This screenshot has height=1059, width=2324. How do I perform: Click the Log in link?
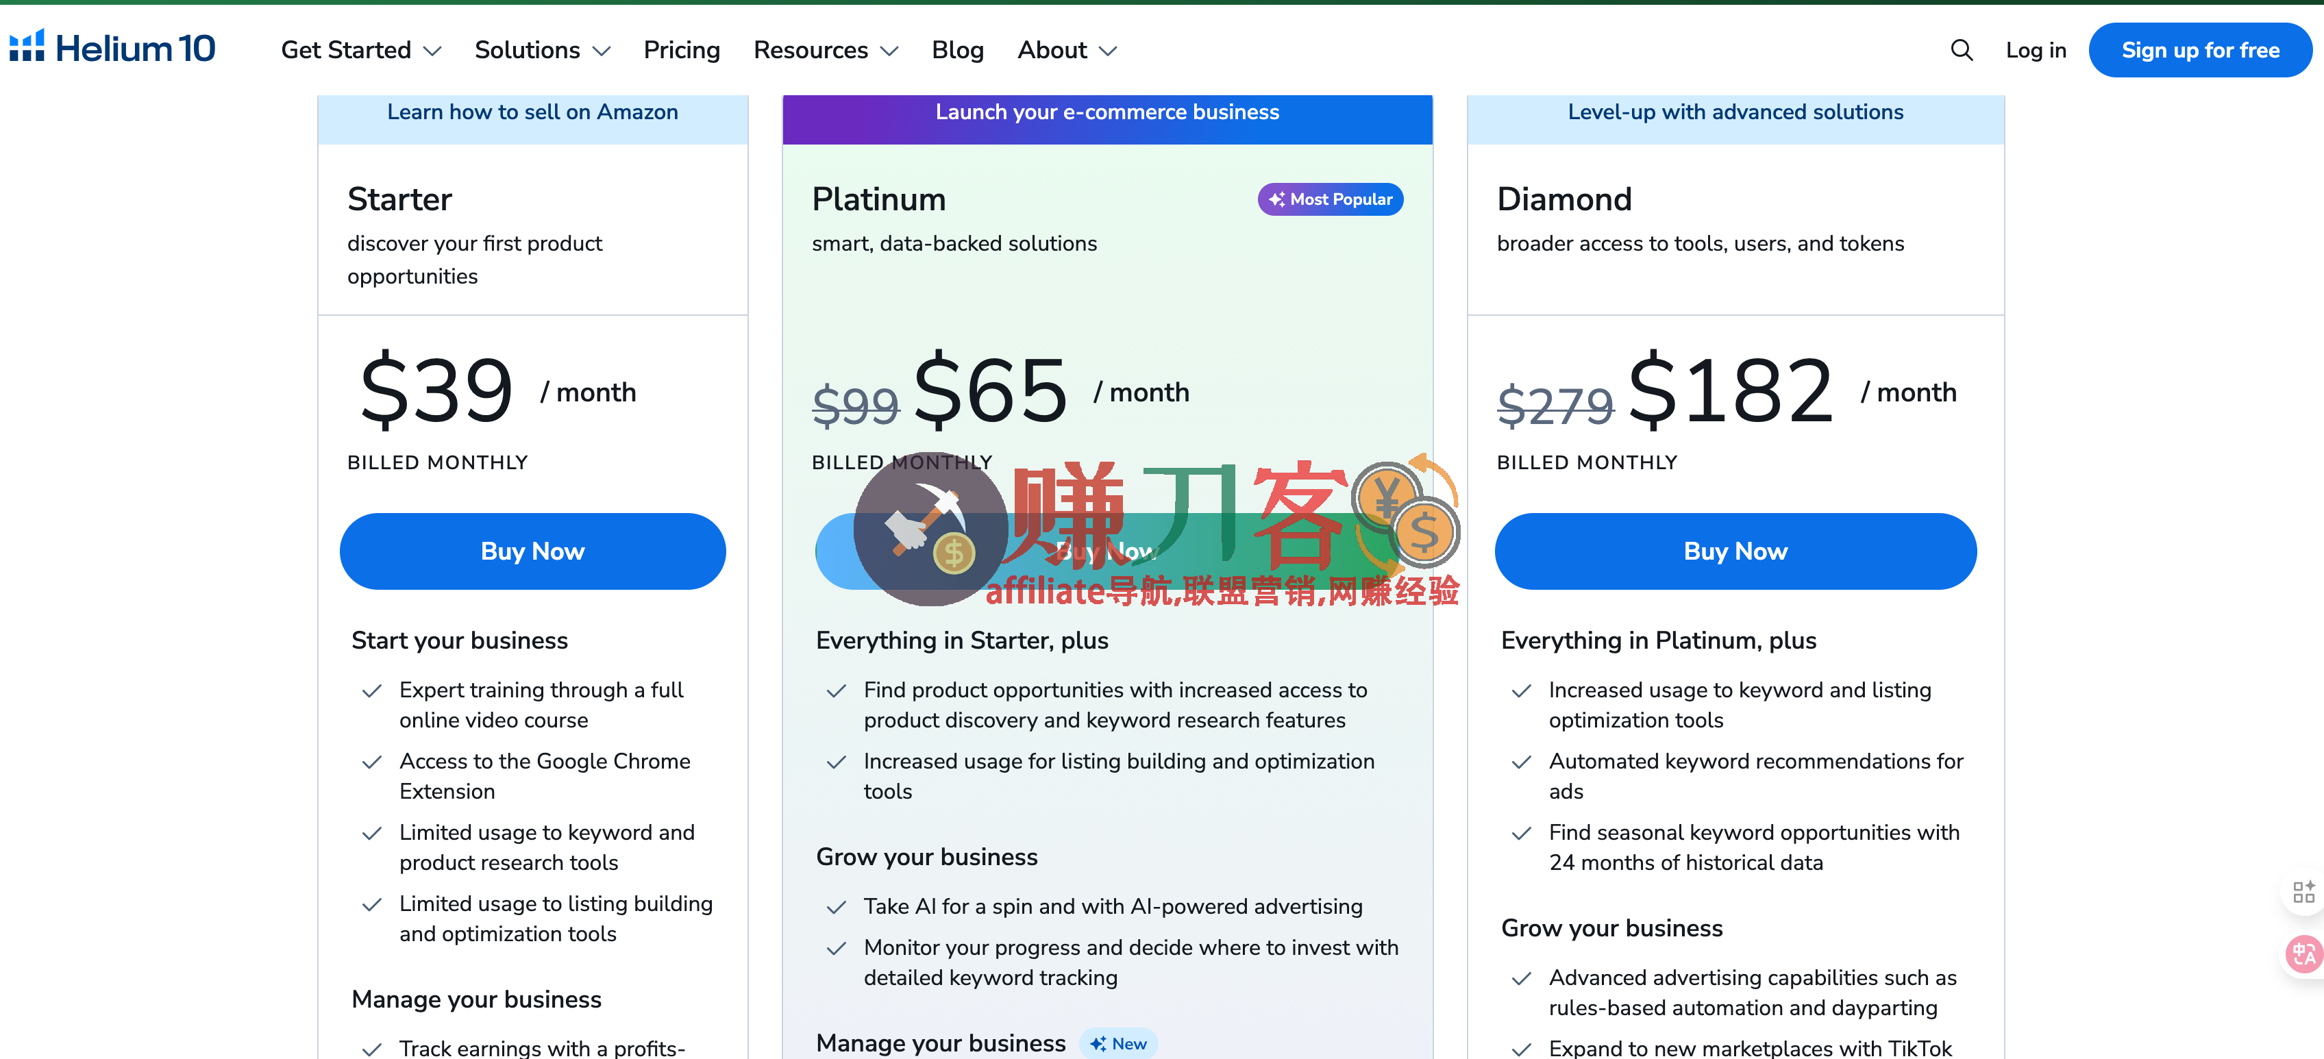(x=2036, y=51)
